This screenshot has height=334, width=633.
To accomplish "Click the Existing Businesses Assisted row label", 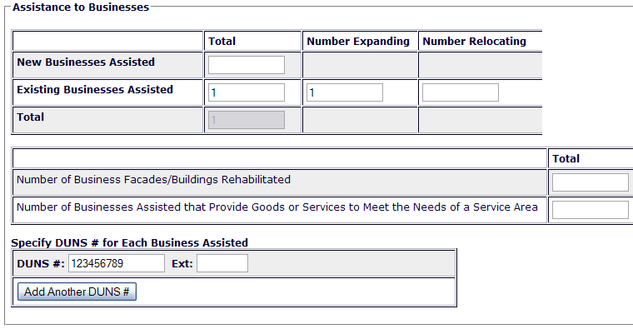I will pyautogui.click(x=95, y=89).
